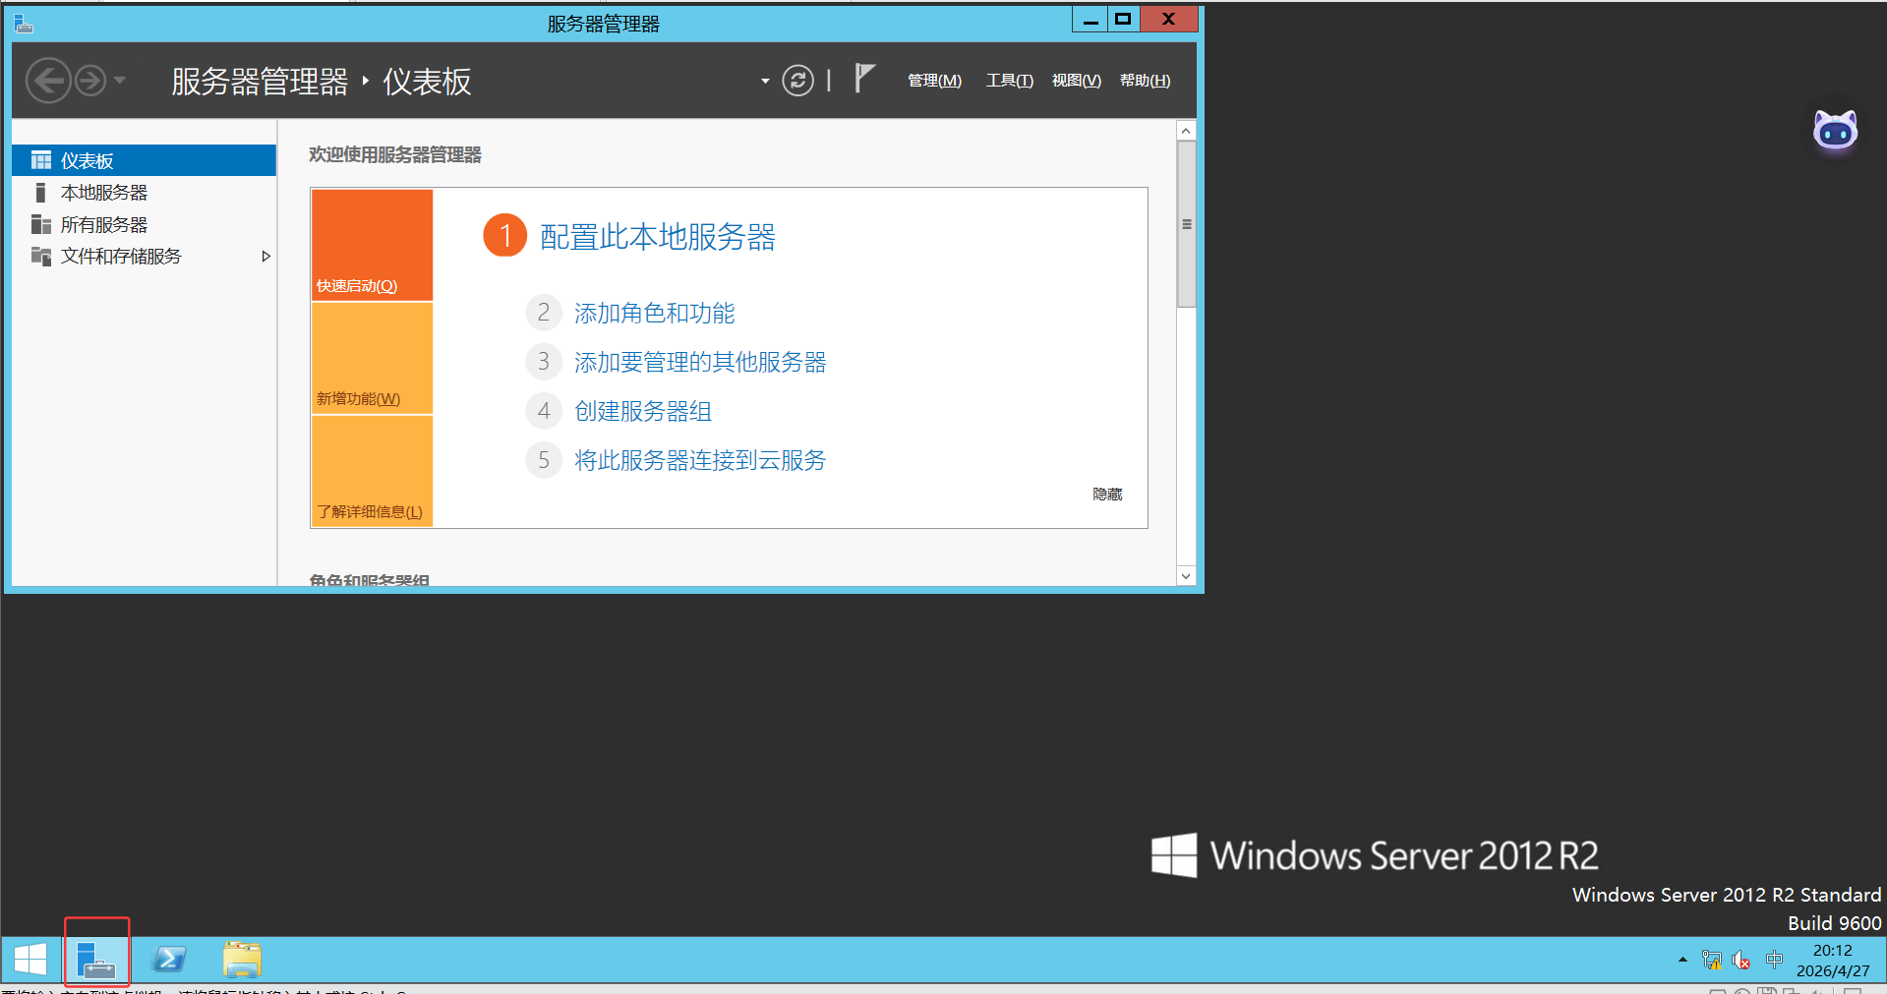The image size is (1887, 994).
Task: Click the Server Manager title bar icon
Action: pos(24,23)
